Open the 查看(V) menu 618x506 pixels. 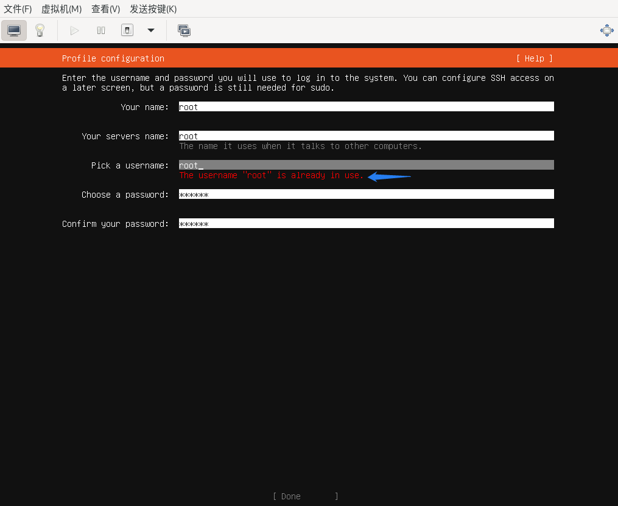(x=105, y=9)
